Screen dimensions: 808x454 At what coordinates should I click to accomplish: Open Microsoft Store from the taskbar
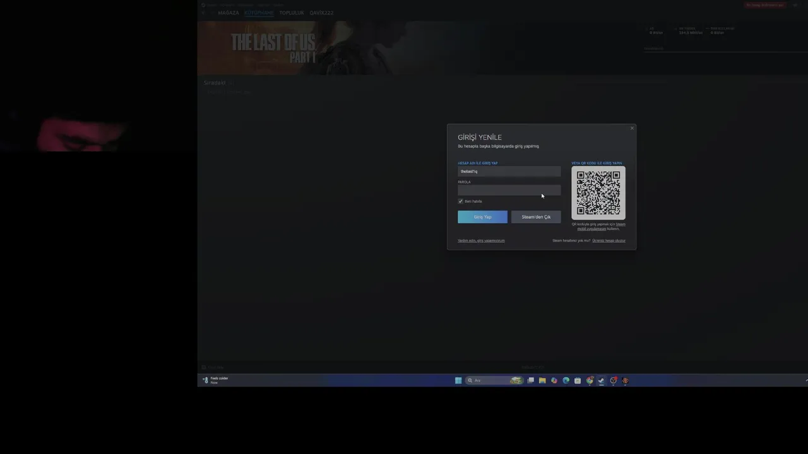pos(578,380)
